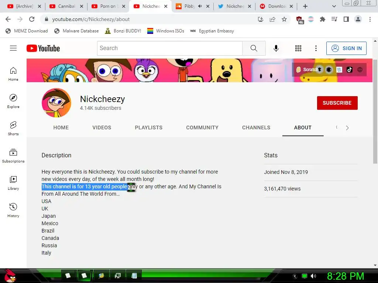This screenshot has height=283, width=378.
Task: Click the '3,161,470 views' stat
Action: (282, 189)
